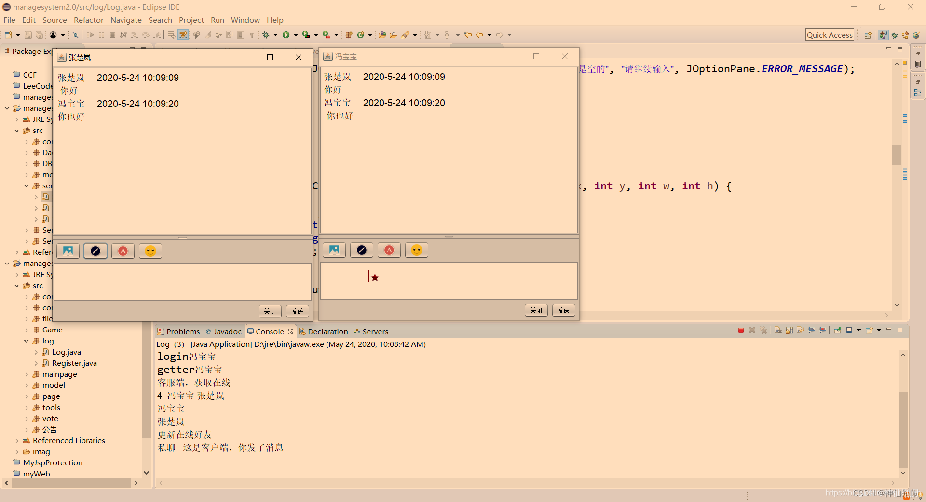The width and height of the screenshot is (926, 502).
Task: Expand the Referenced Libraries node
Action: (x=17, y=441)
